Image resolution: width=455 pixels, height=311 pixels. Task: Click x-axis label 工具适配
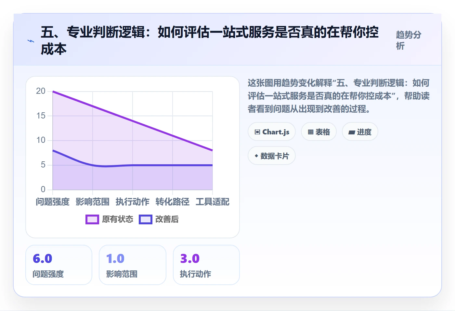[x=213, y=202]
